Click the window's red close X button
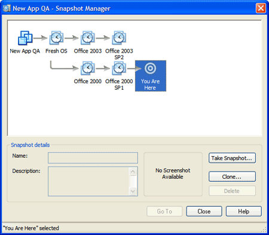 [261, 8]
